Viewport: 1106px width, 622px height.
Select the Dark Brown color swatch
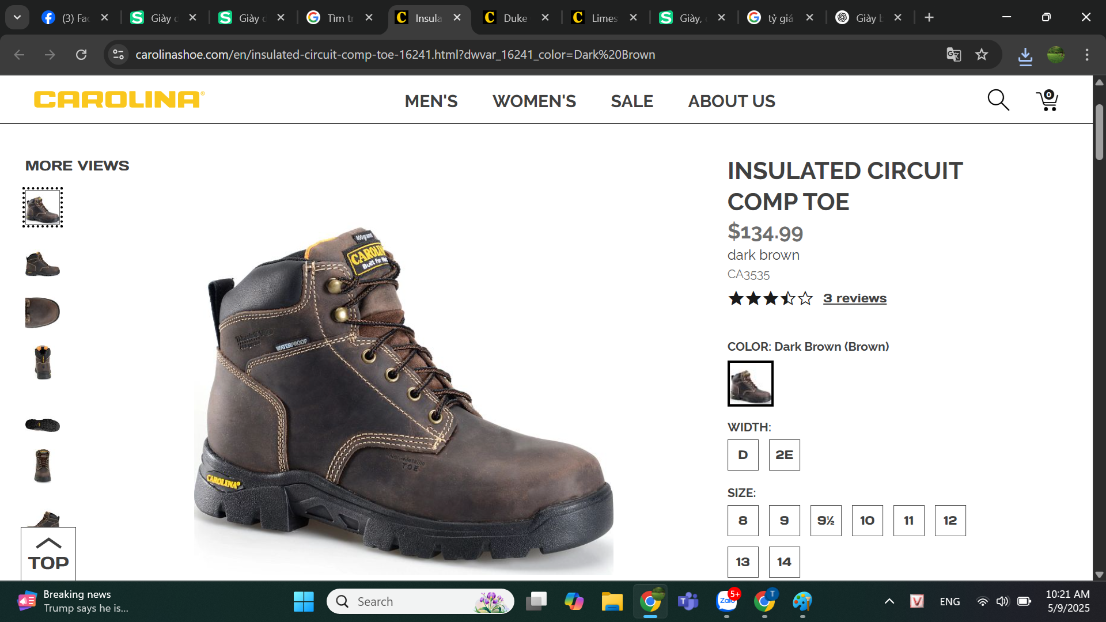pyautogui.click(x=750, y=384)
